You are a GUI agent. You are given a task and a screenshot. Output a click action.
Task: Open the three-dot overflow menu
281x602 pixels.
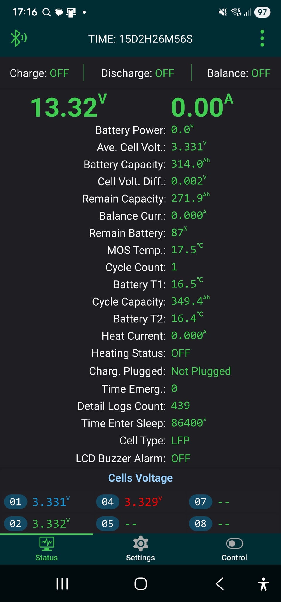coord(262,38)
